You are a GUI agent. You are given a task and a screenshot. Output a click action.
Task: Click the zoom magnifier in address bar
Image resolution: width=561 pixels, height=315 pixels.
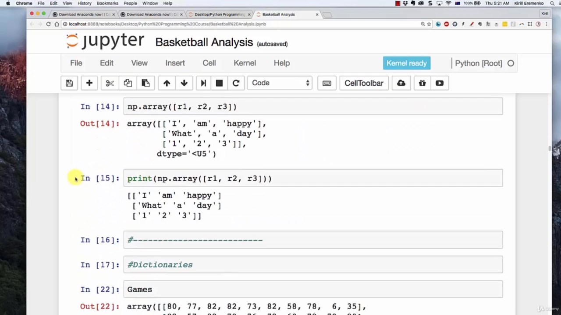pyautogui.click(x=423, y=24)
